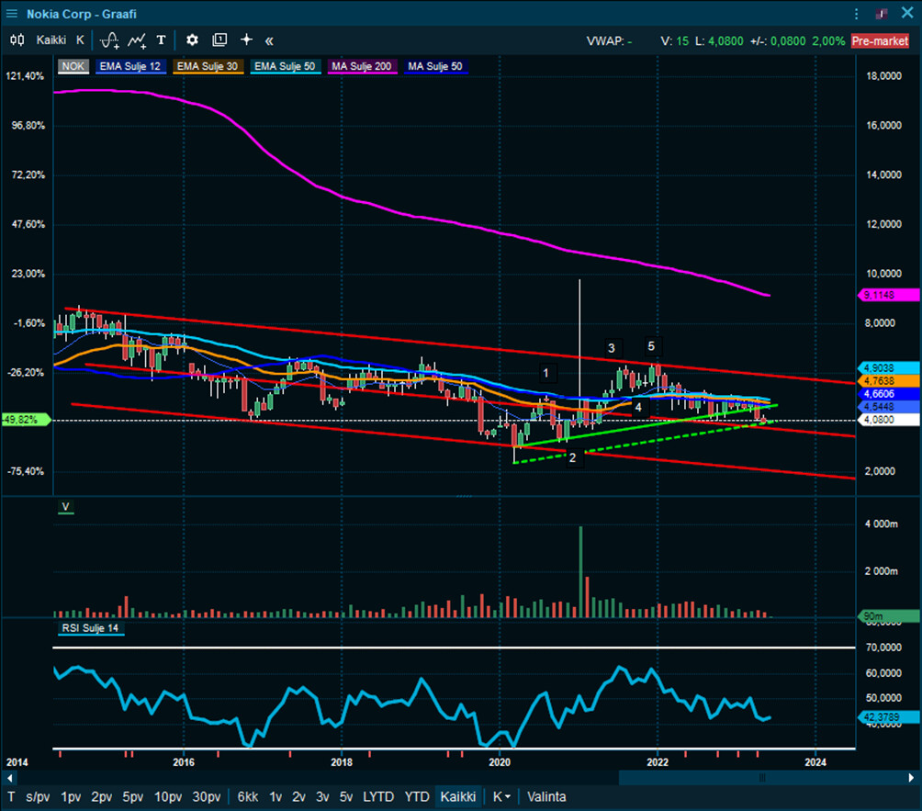Add an indicator using the wave-plus icon
This screenshot has width=922, height=811.
(x=109, y=40)
